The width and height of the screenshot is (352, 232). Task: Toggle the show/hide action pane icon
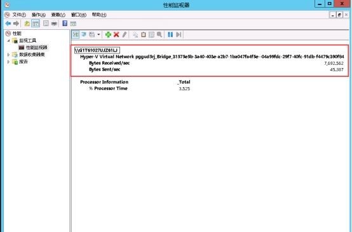[73, 24]
